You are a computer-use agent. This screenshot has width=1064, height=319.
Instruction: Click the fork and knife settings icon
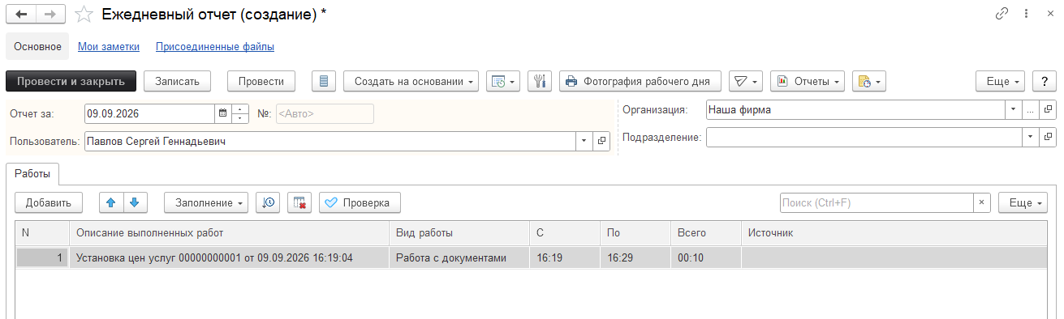click(540, 81)
